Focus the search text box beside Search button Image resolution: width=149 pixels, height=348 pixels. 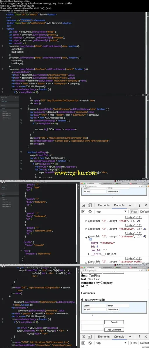(x=93, y=322)
